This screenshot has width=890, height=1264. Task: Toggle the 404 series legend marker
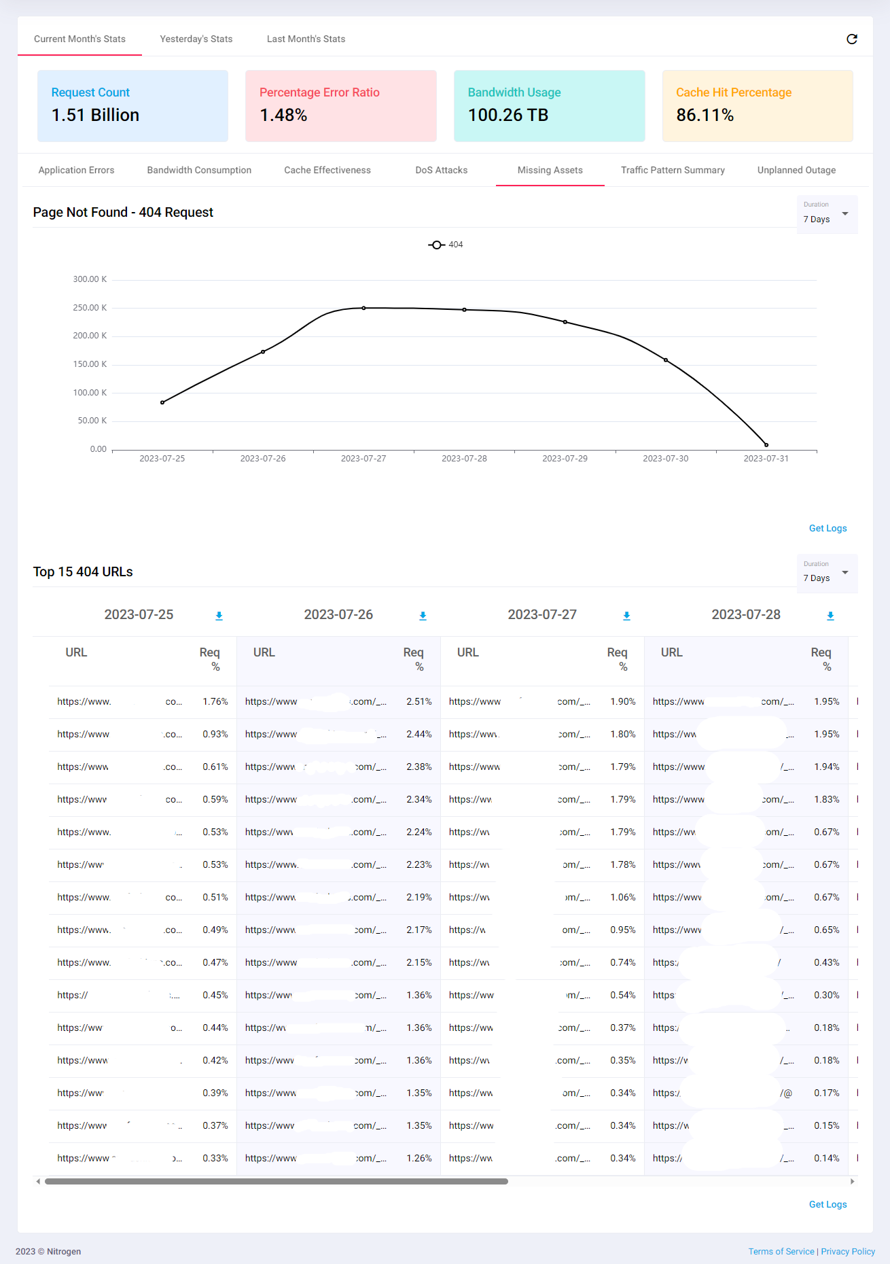pos(437,245)
